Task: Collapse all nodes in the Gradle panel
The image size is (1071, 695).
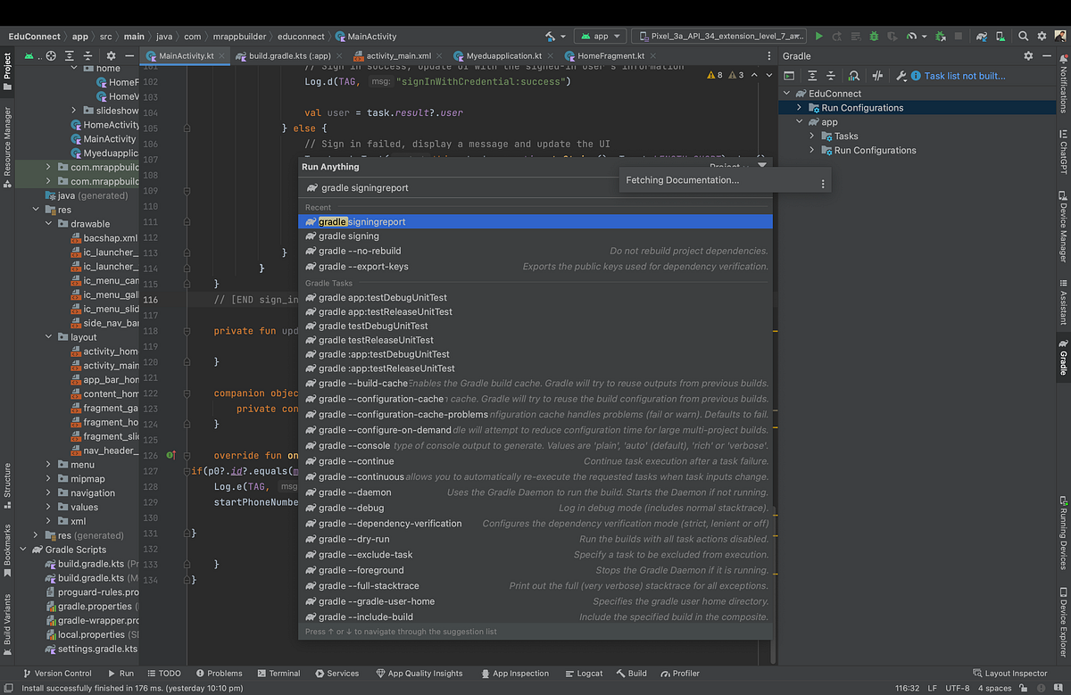Action: coord(832,76)
